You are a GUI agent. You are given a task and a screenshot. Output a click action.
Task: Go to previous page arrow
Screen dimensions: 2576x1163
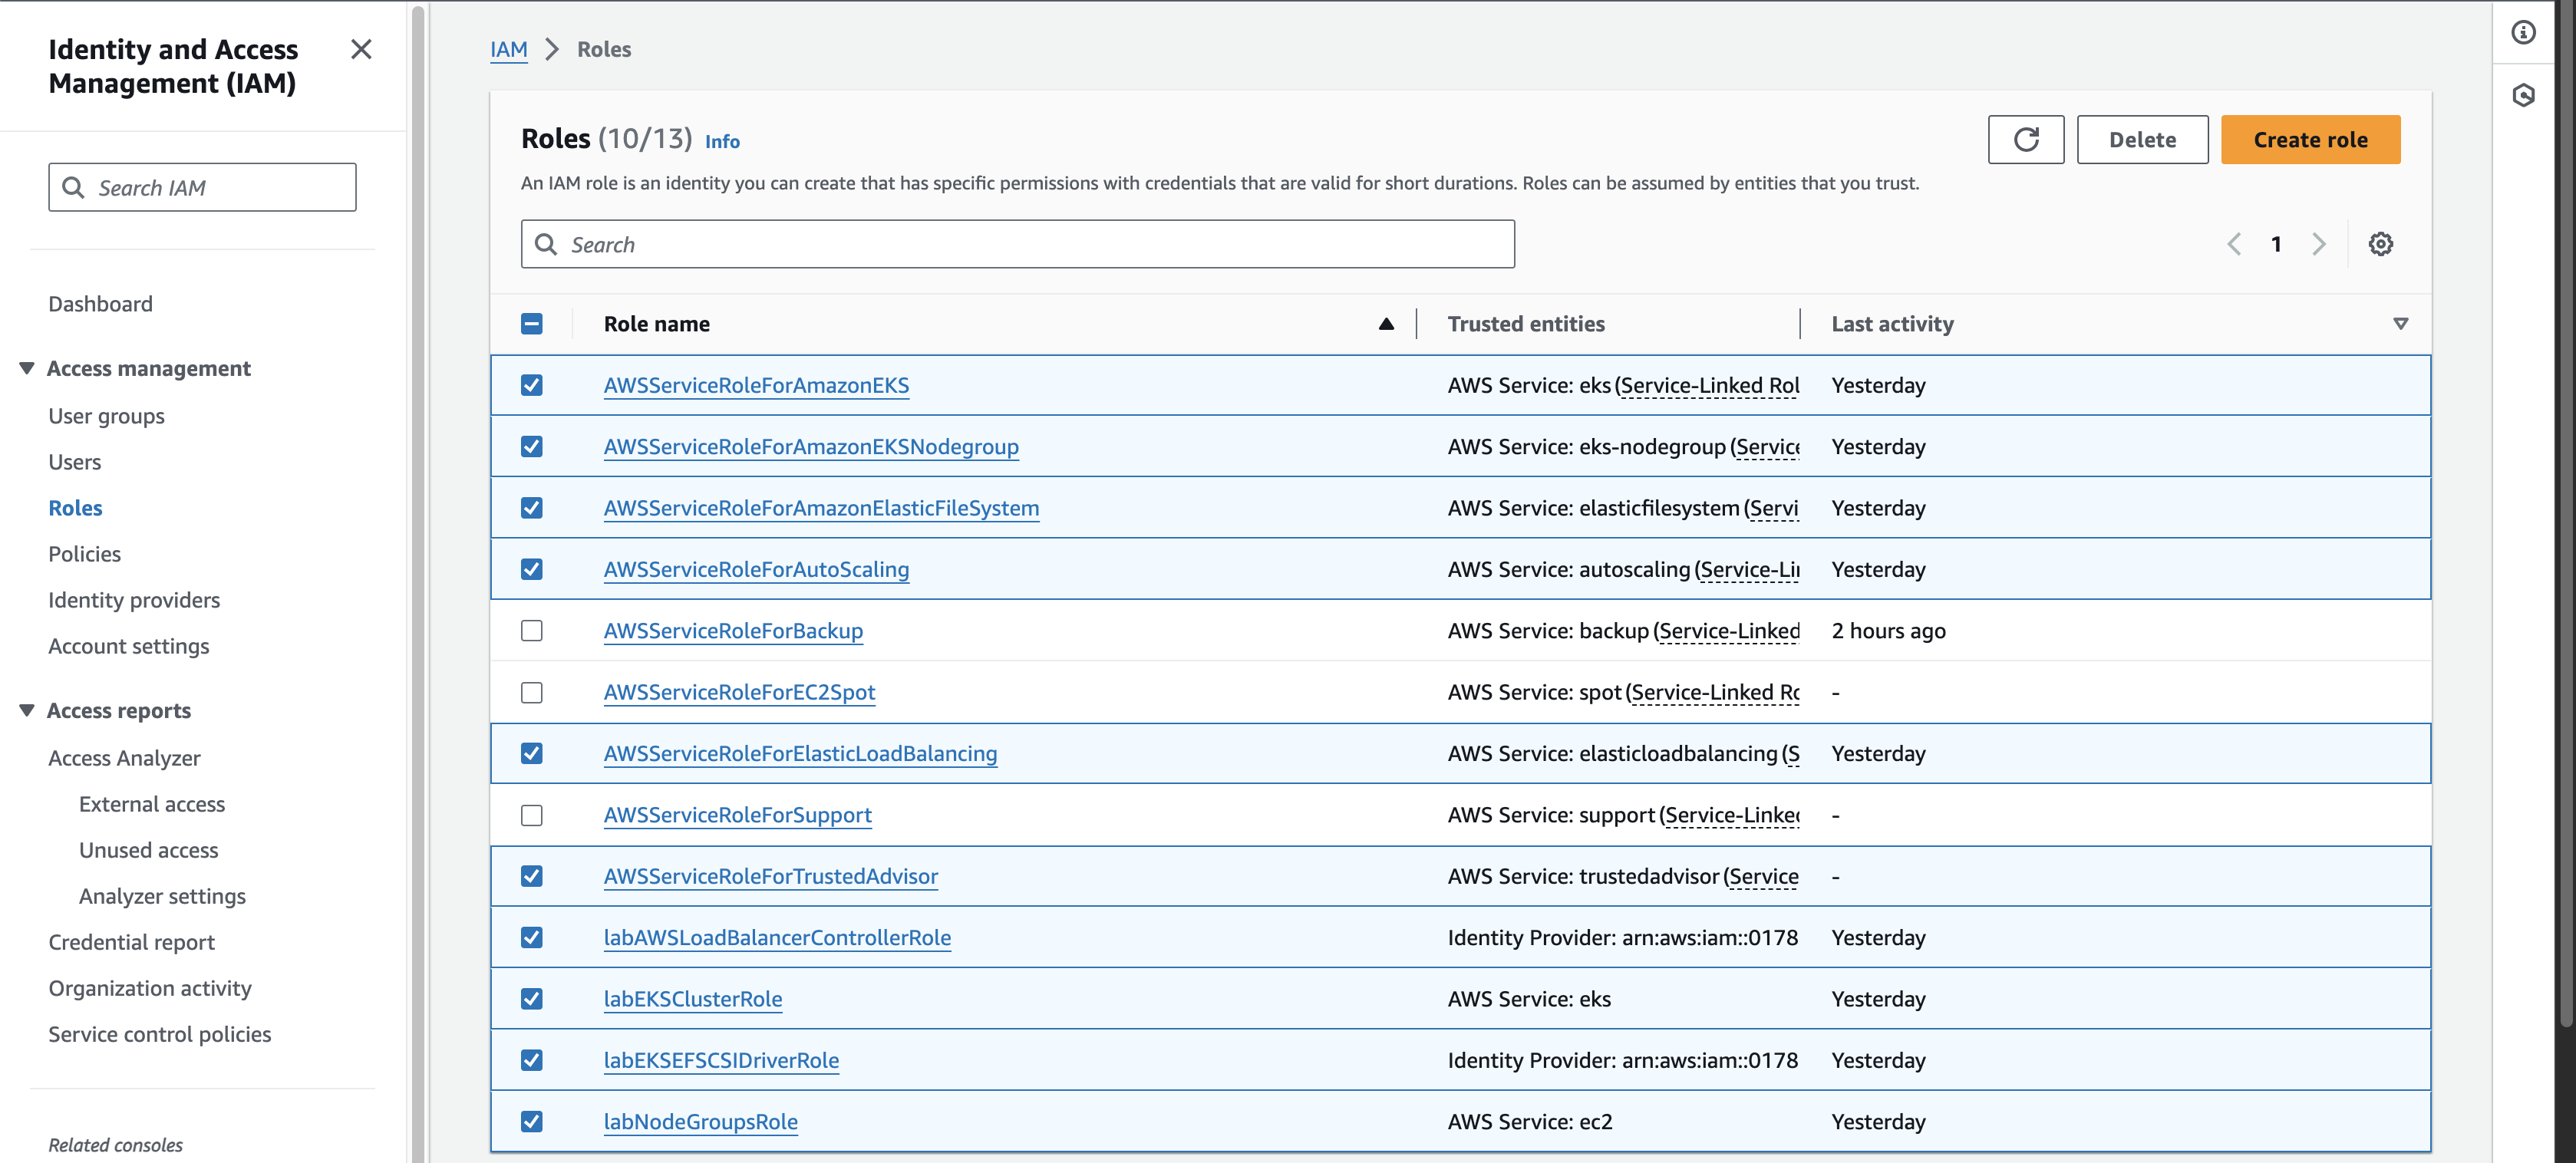coord(2234,244)
